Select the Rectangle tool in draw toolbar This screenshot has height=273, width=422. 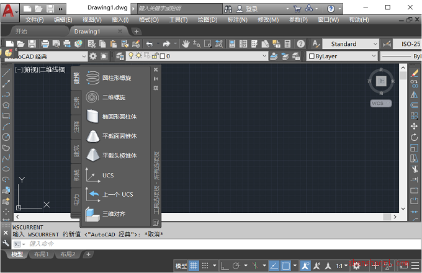click(6, 116)
